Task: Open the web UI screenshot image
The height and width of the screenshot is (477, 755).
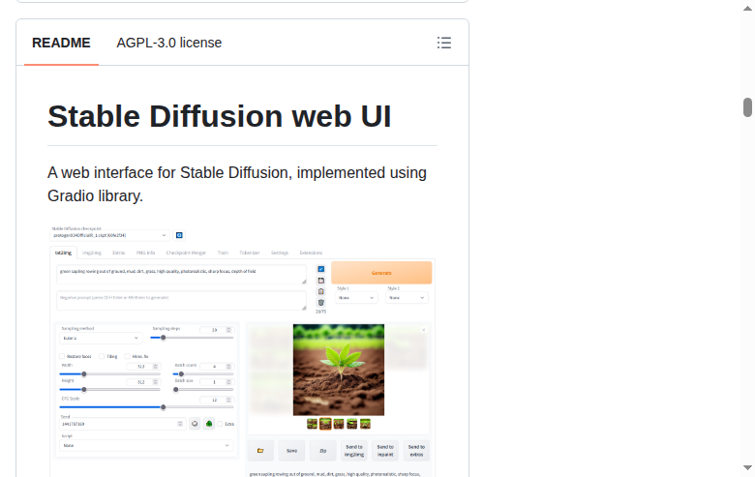Action: coord(242,350)
